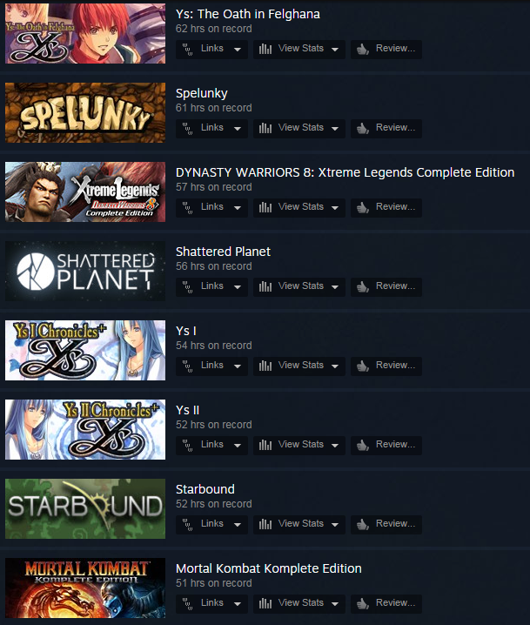This screenshot has width=530, height=625.
Task: Click the thumbs-up icon for Spelunky review
Action: pos(363,128)
